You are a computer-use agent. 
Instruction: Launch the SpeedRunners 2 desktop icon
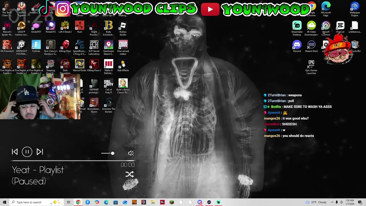click(79, 48)
